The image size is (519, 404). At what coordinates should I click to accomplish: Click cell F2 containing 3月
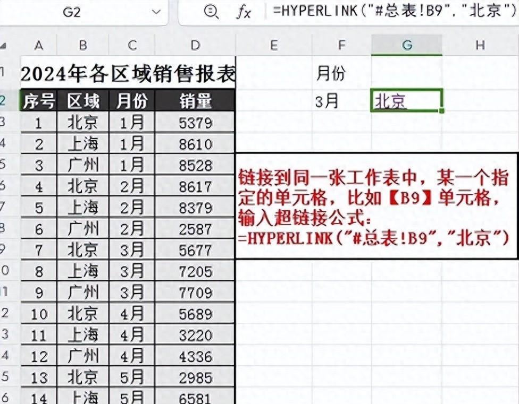[341, 101]
